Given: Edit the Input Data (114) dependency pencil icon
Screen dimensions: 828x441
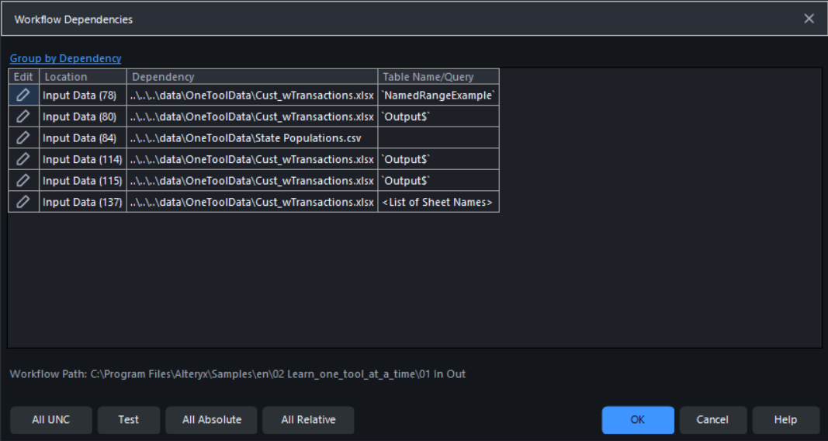Looking at the screenshot, I should pos(23,159).
